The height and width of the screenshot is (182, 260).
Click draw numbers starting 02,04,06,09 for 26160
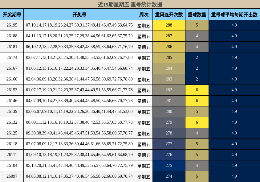tap(79, 79)
